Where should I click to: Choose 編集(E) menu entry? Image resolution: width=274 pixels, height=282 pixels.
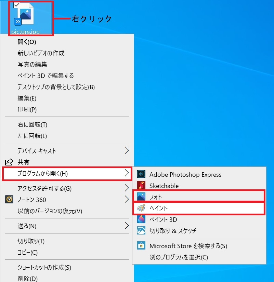[27, 98]
